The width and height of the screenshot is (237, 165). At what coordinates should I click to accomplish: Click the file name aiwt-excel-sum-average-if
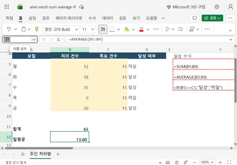53,7
